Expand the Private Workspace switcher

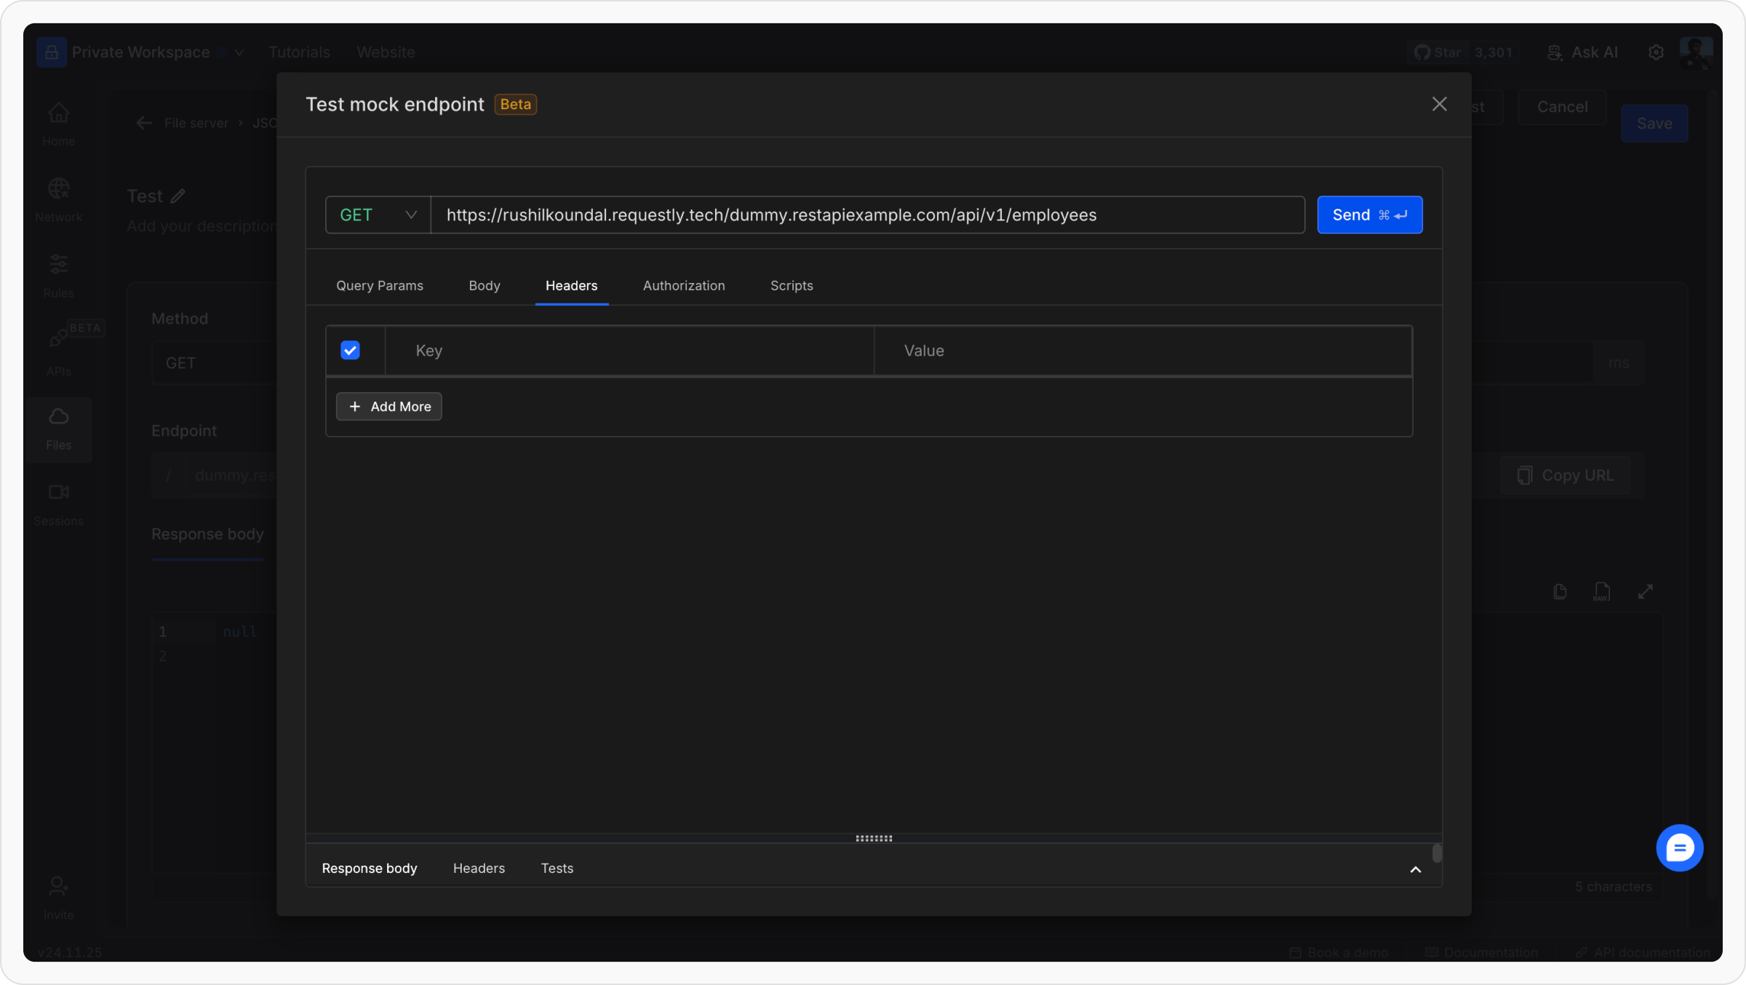(x=239, y=52)
